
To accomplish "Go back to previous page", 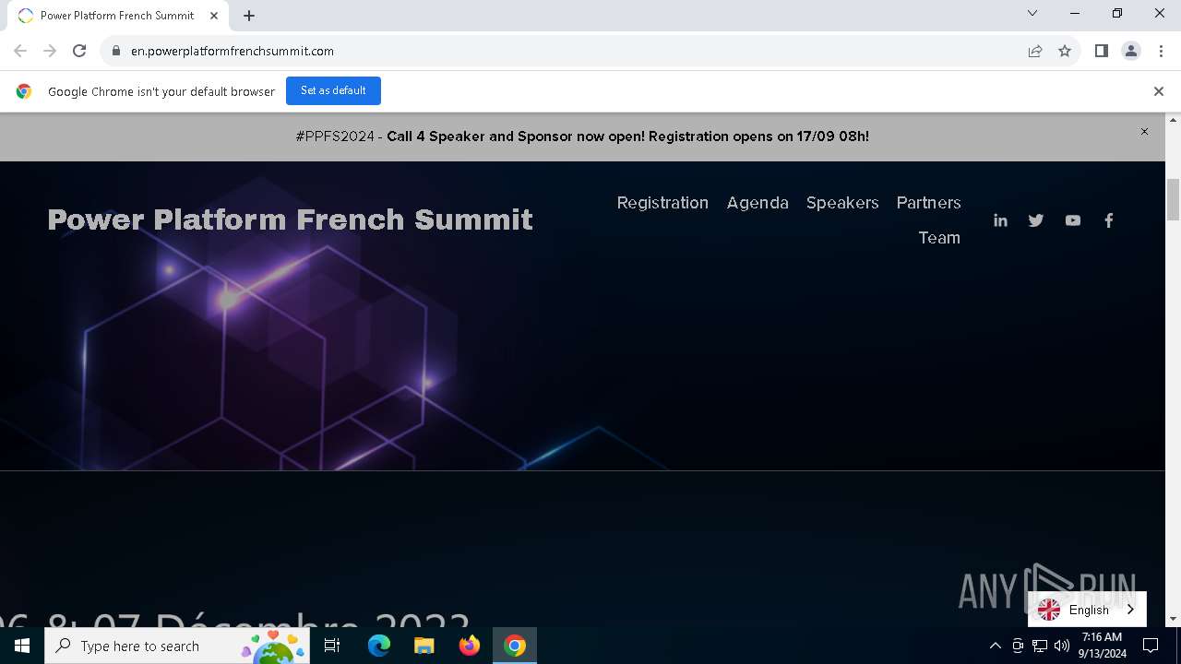I will (x=20, y=51).
